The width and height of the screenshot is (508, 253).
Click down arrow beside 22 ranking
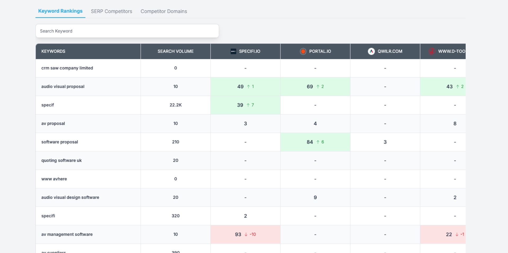click(x=457, y=234)
